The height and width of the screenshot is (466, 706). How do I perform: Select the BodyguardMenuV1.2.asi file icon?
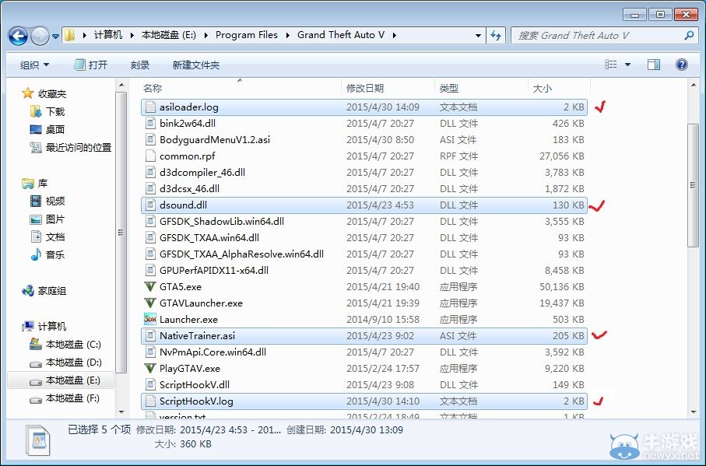tap(150, 139)
